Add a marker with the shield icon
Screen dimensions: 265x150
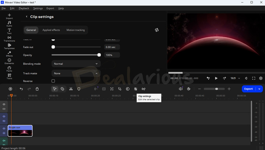point(79,89)
